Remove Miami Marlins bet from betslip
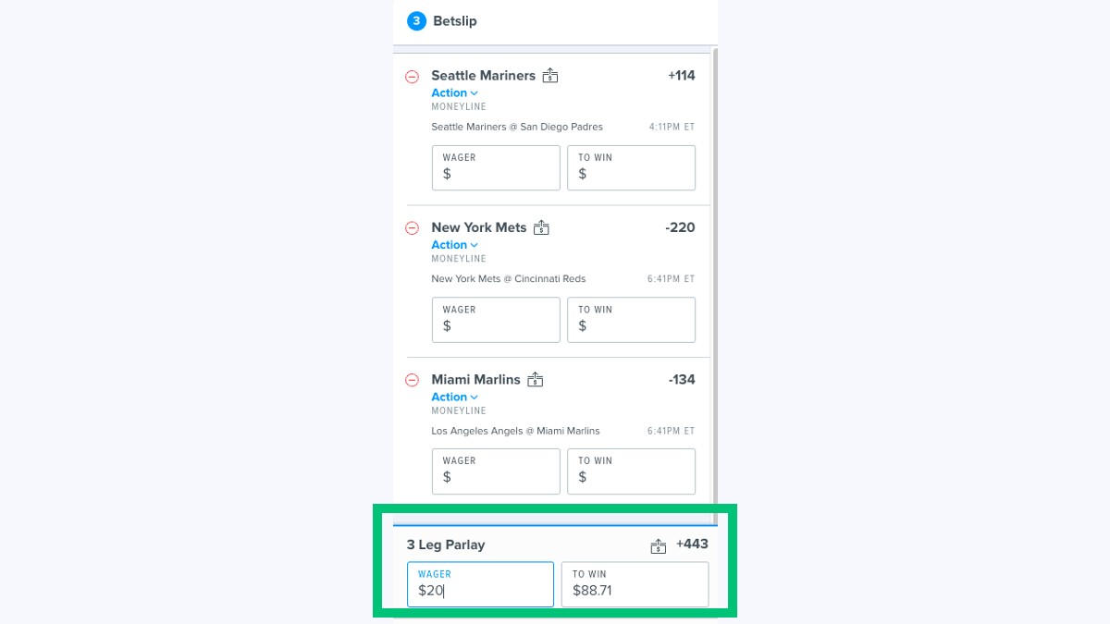Screen dimensions: 1110x624 [413, 380]
